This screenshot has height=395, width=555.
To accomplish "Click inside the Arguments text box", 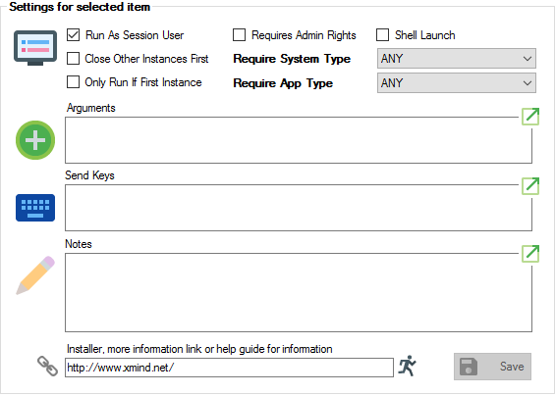I will click(x=299, y=140).
